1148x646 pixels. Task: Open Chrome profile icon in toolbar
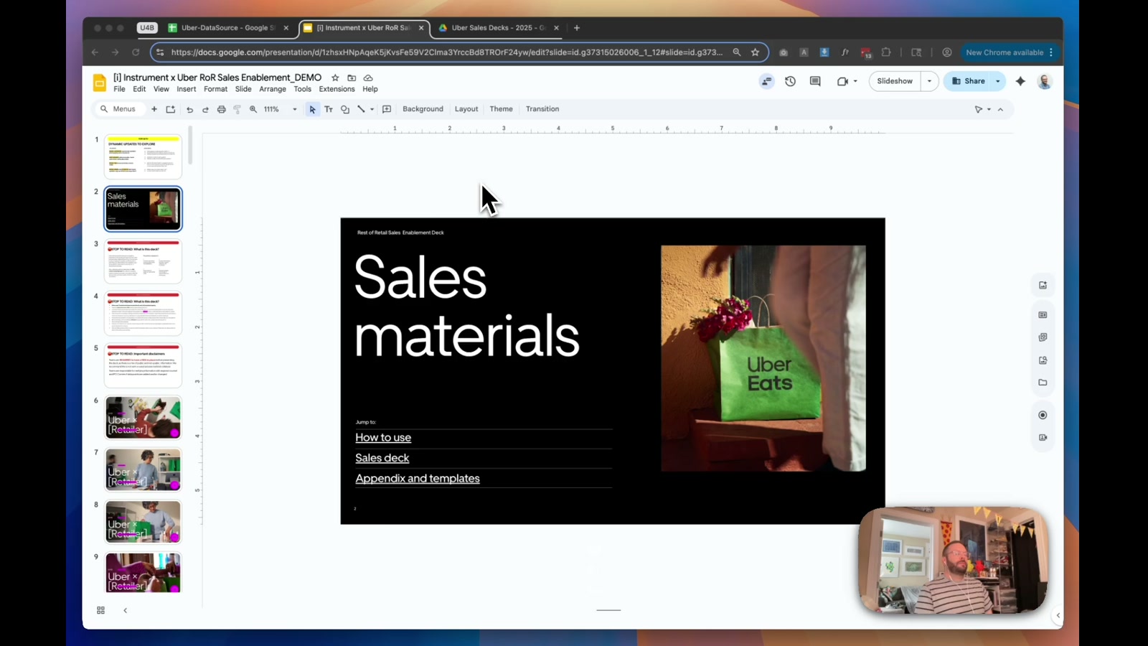pos(947,52)
